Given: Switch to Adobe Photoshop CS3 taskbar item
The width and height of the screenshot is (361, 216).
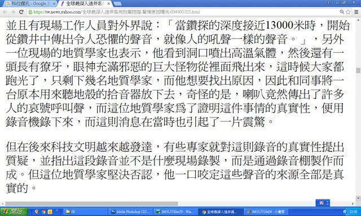Looking at the screenshot, I should click(x=130, y=211).
